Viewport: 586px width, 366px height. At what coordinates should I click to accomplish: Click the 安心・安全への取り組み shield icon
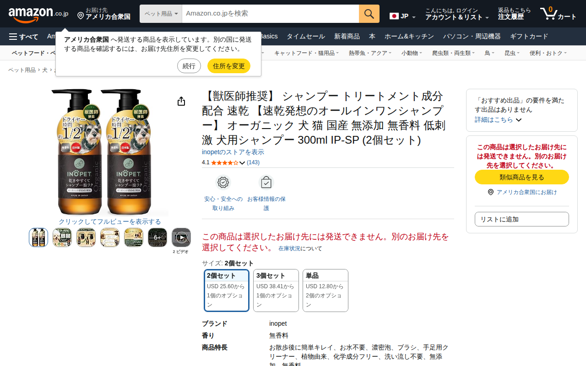(223, 182)
